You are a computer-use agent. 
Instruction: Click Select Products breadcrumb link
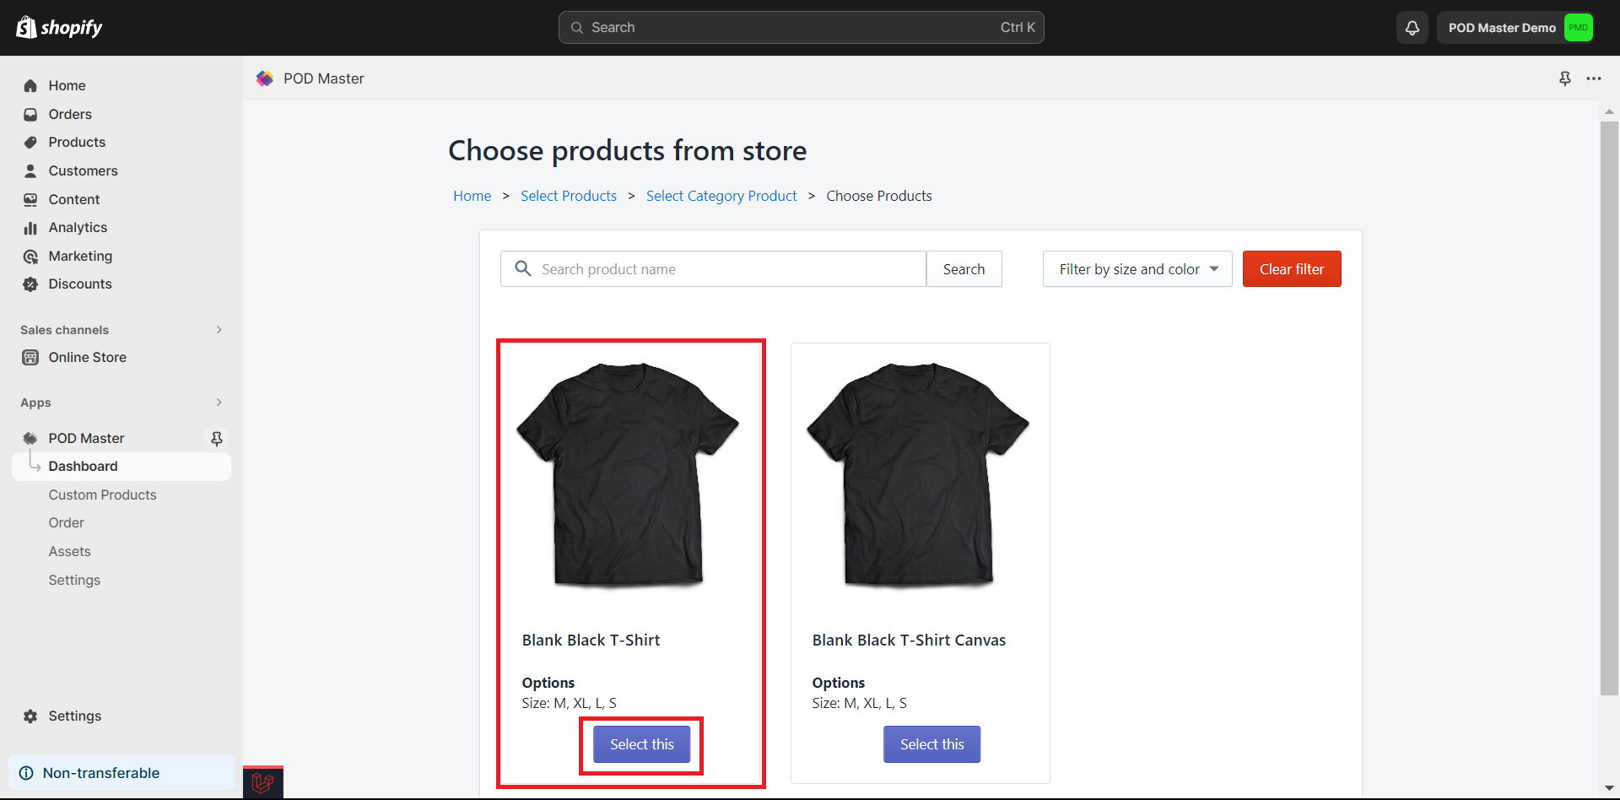pos(569,196)
